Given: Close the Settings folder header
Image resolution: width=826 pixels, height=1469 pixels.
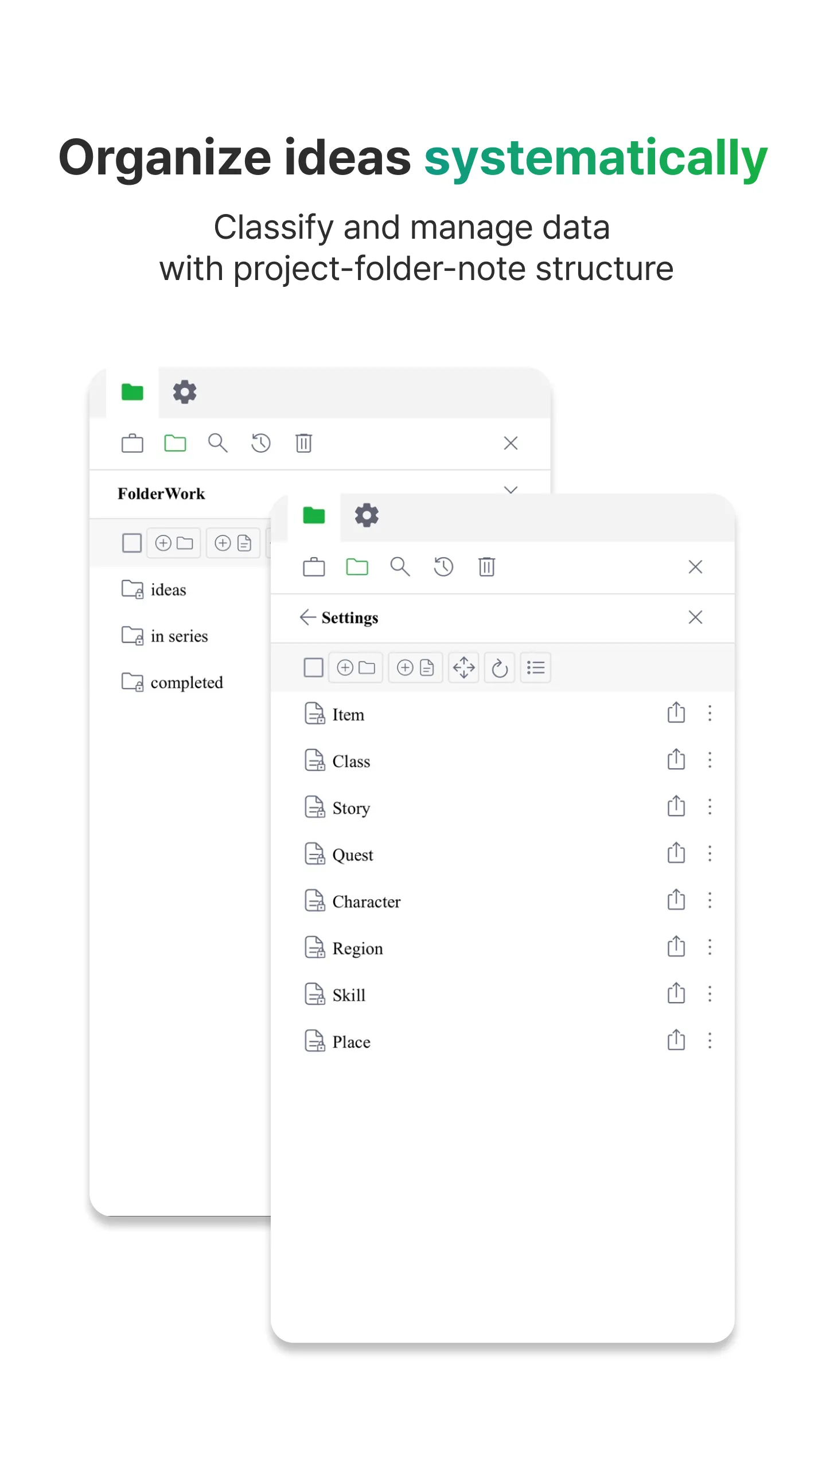Looking at the screenshot, I should [695, 617].
